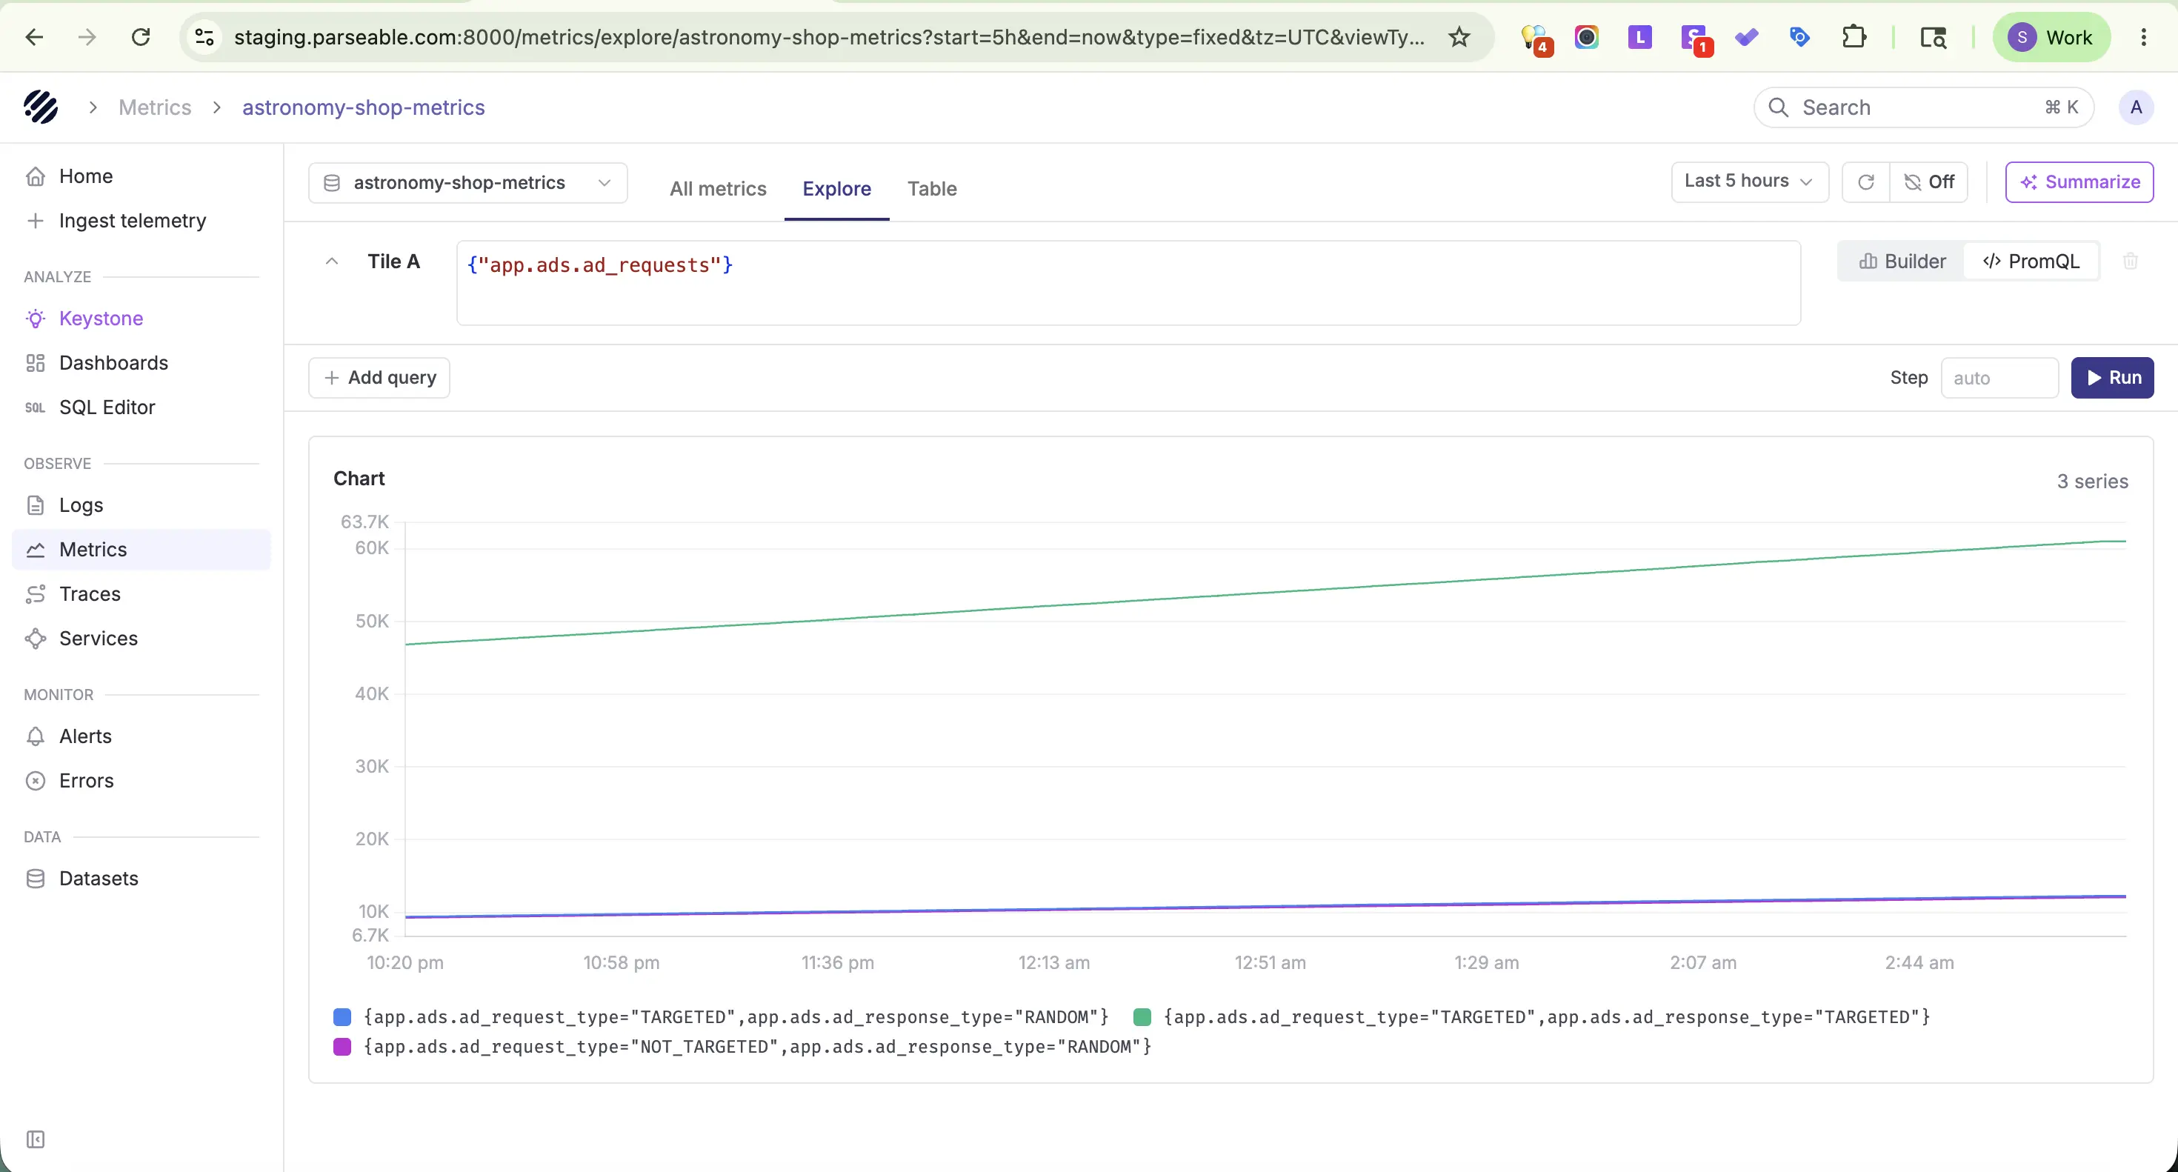This screenshot has height=1172, width=2178.
Task: Click green legend swatch TARGETED/TARGETED
Action: pos(1142,1016)
